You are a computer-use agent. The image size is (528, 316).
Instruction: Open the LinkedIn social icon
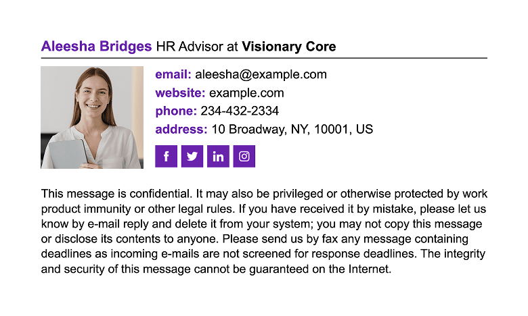(x=218, y=156)
